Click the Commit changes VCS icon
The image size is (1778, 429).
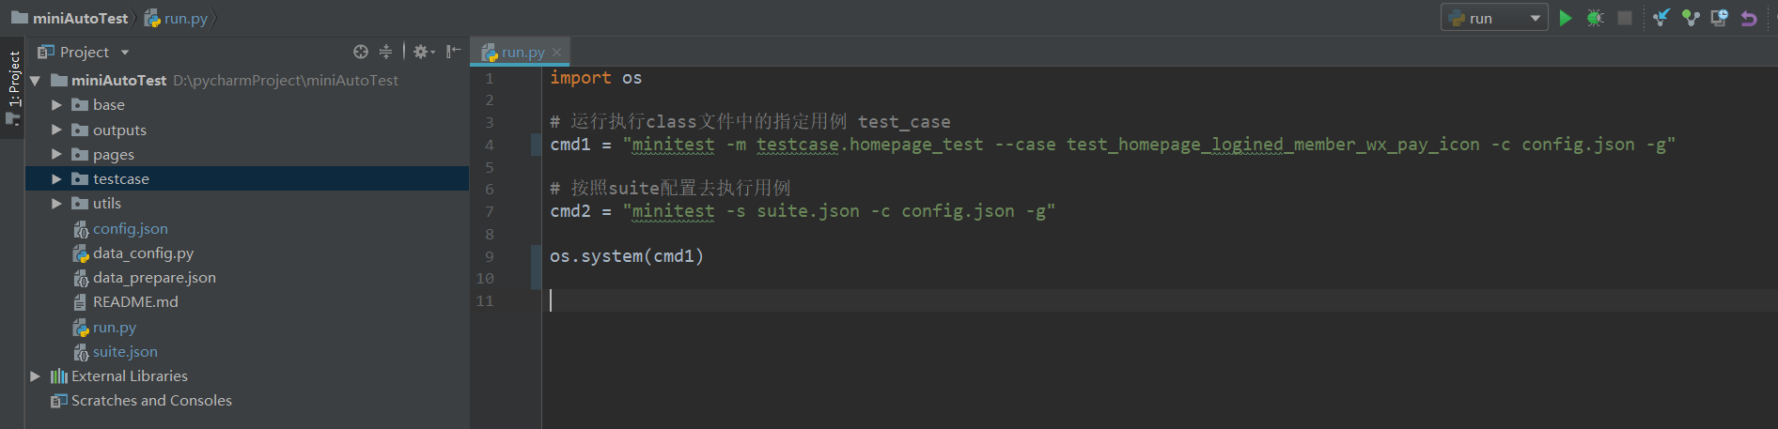pos(1691,18)
